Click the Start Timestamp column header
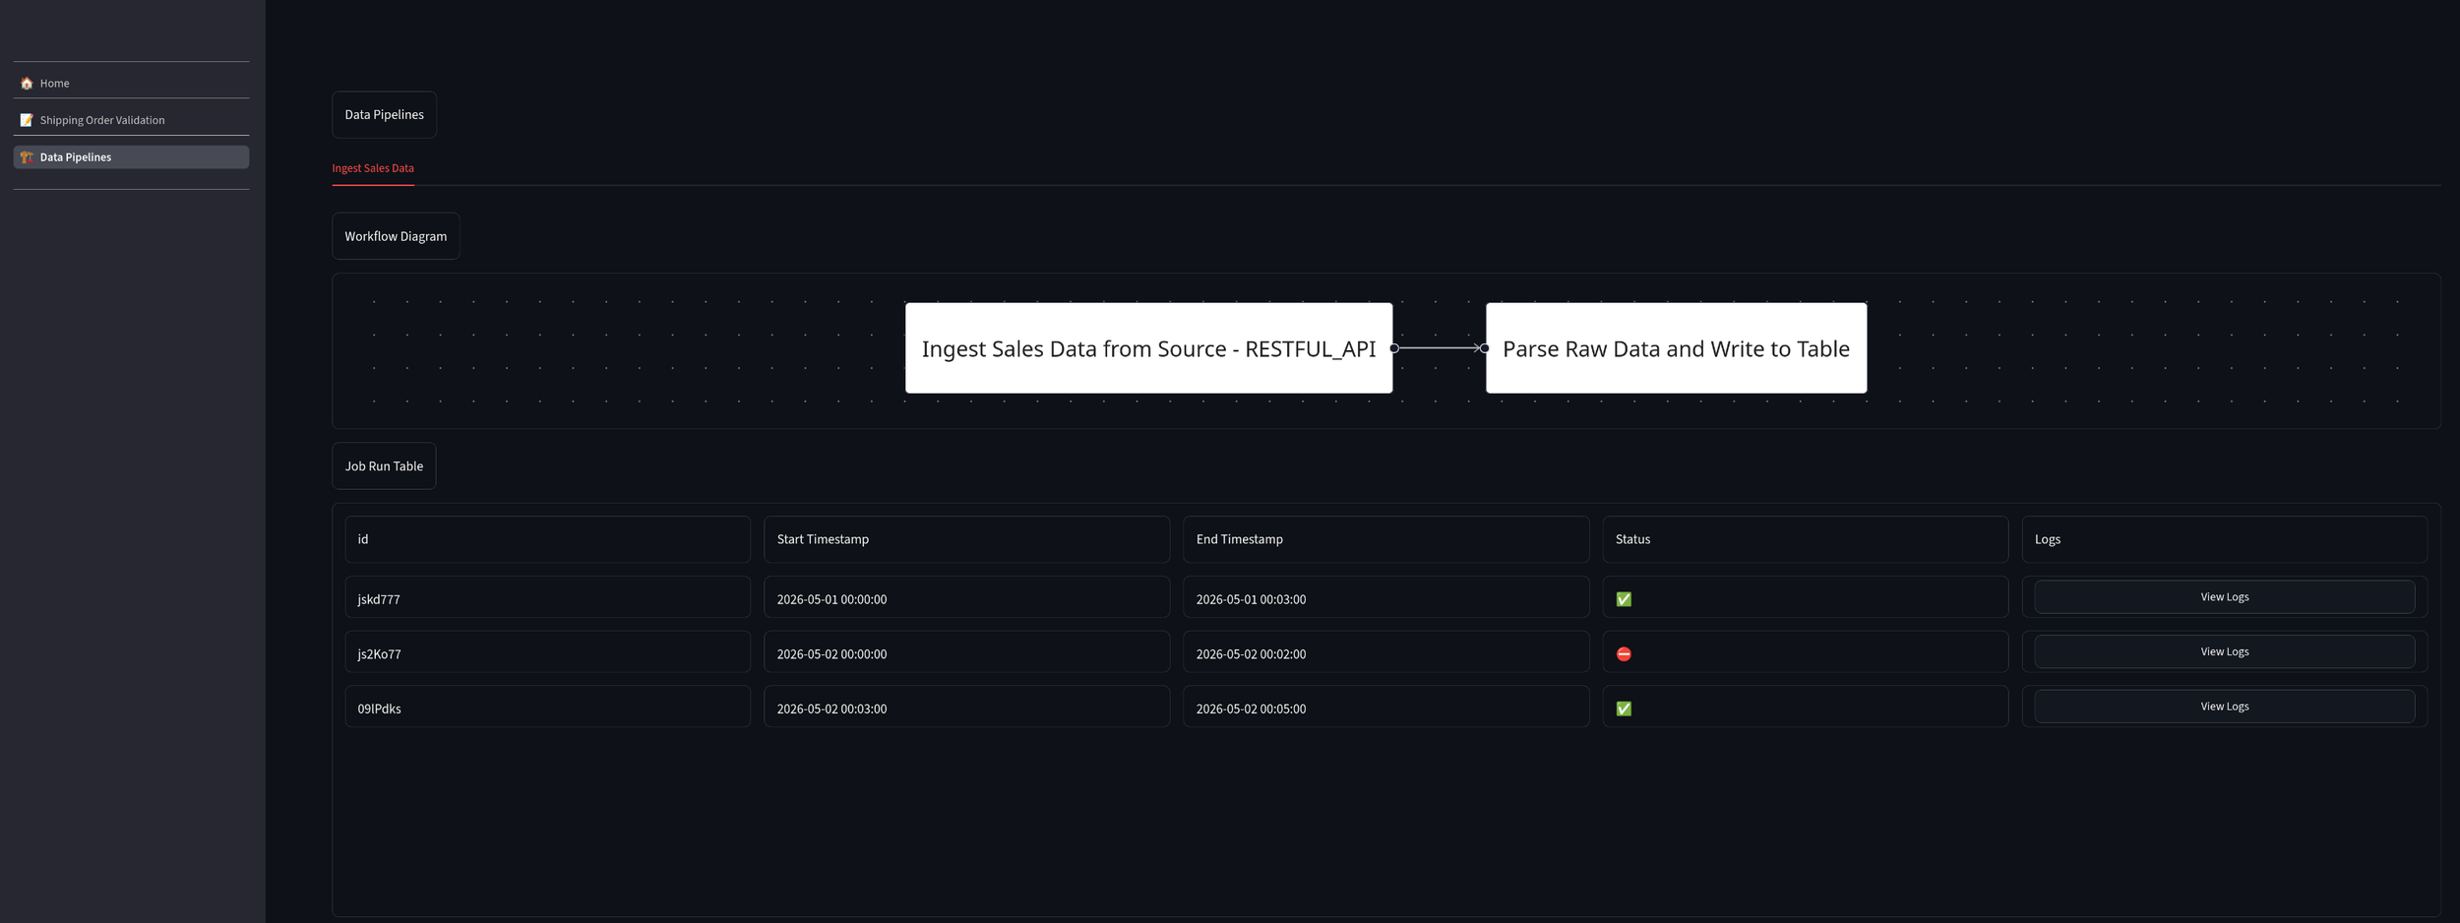 coord(966,539)
